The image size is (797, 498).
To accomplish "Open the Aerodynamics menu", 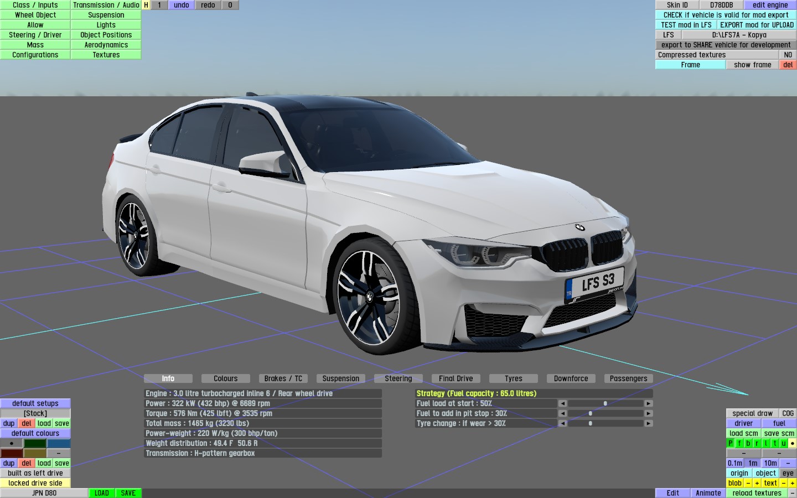I will pos(106,45).
